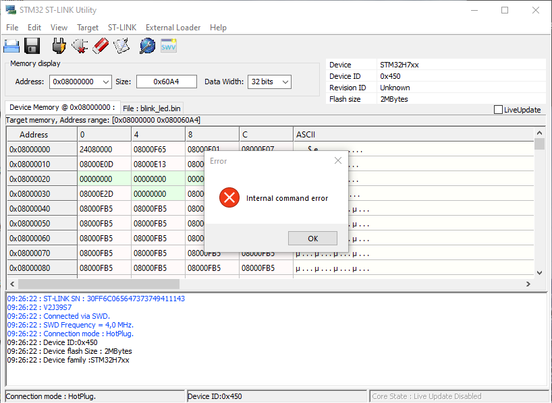Click memory table scroll down arrow

pyautogui.click(x=539, y=272)
